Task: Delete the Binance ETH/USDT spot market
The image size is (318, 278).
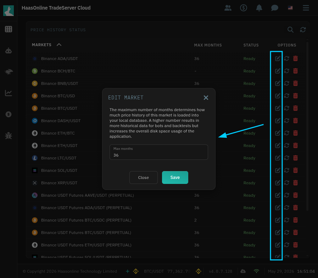Action: coord(296,146)
